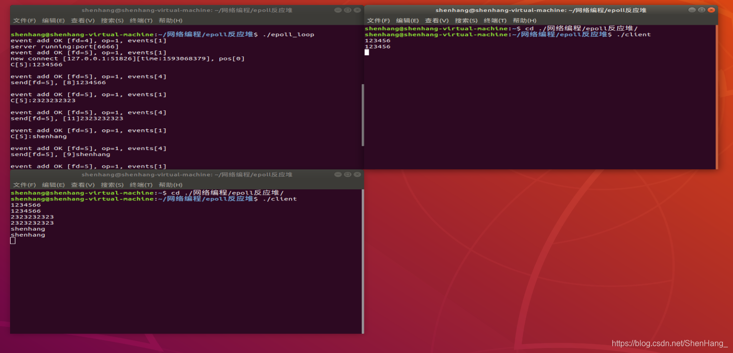Click line "event add OK [fd=4], op=1, events[1]"

89,41
